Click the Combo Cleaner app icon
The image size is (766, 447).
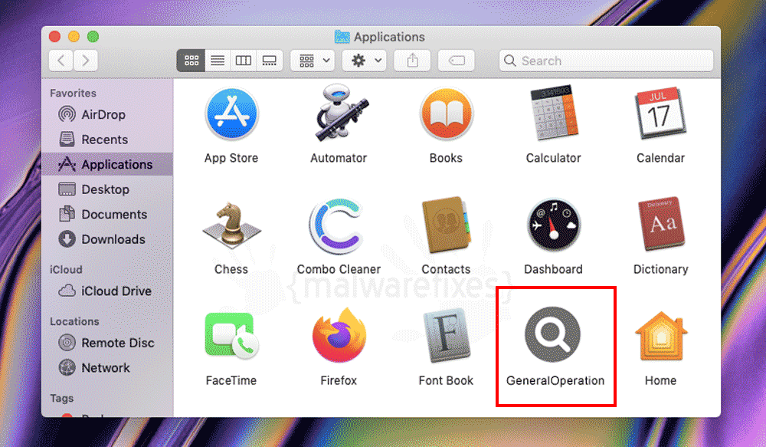[x=338, y=226]
